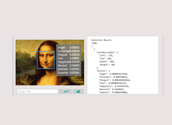Open the file browser folder icon
Screen dimensions: 172x125
point(78,91)
